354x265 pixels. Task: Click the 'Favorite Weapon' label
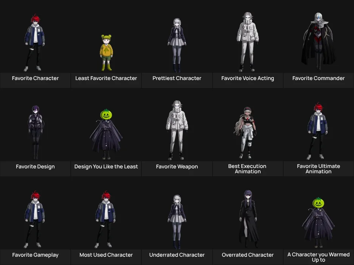click(x=177, y=166)
